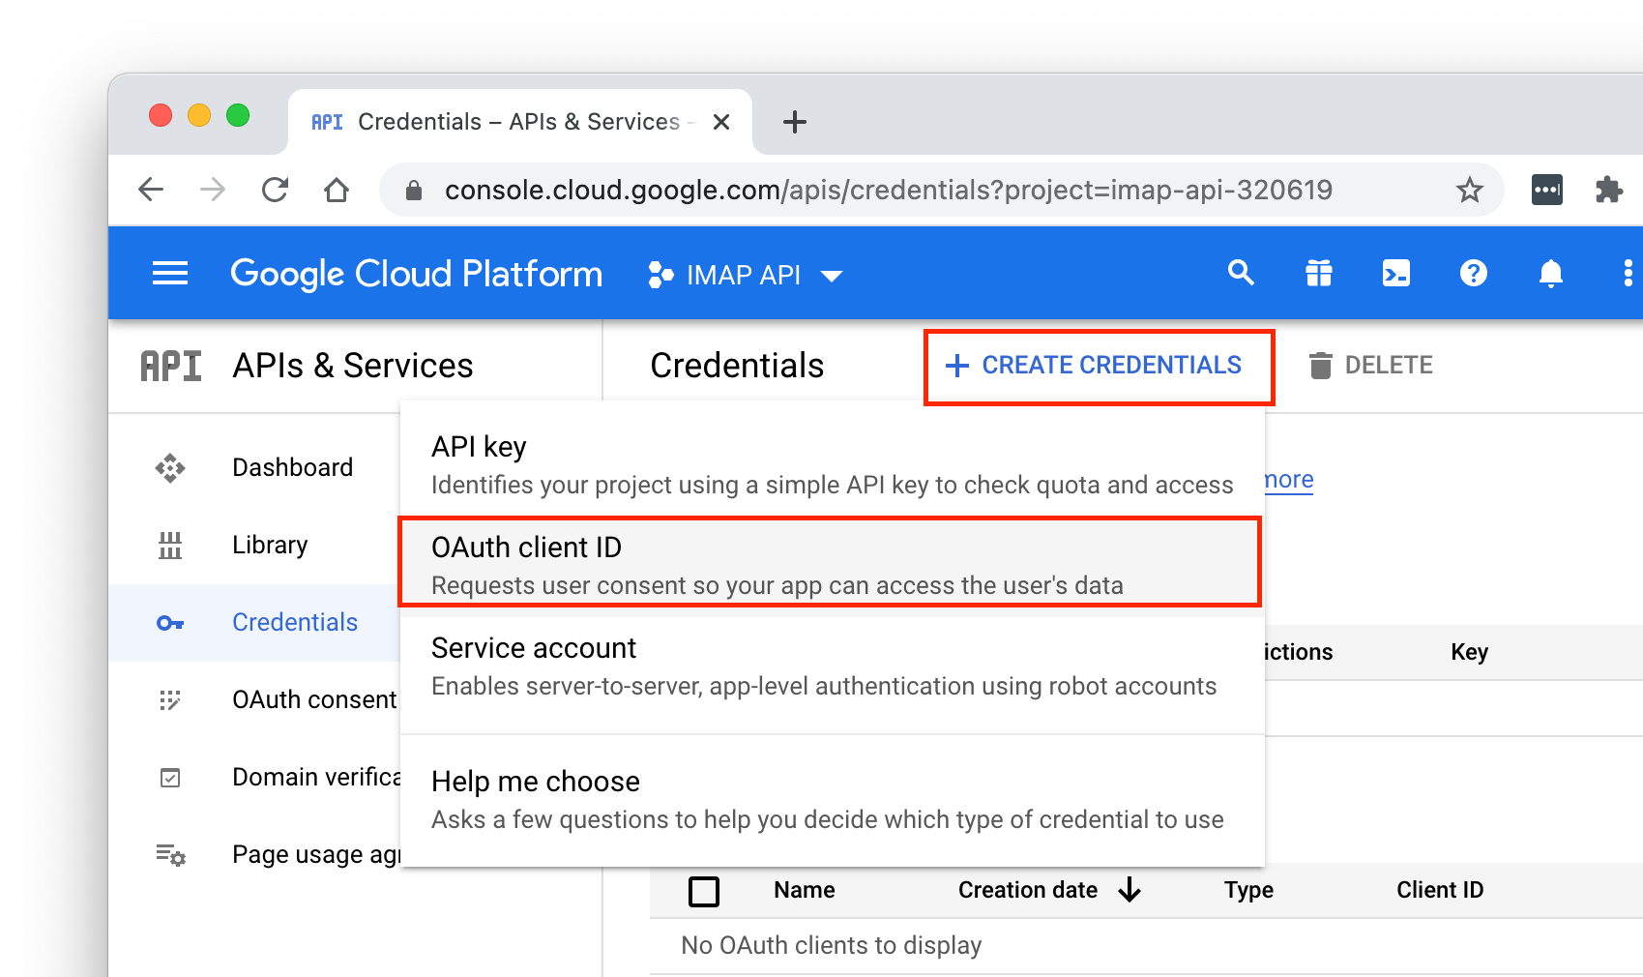
Task: Click the Domain verification check icon
Action: (x=170, y=778)
